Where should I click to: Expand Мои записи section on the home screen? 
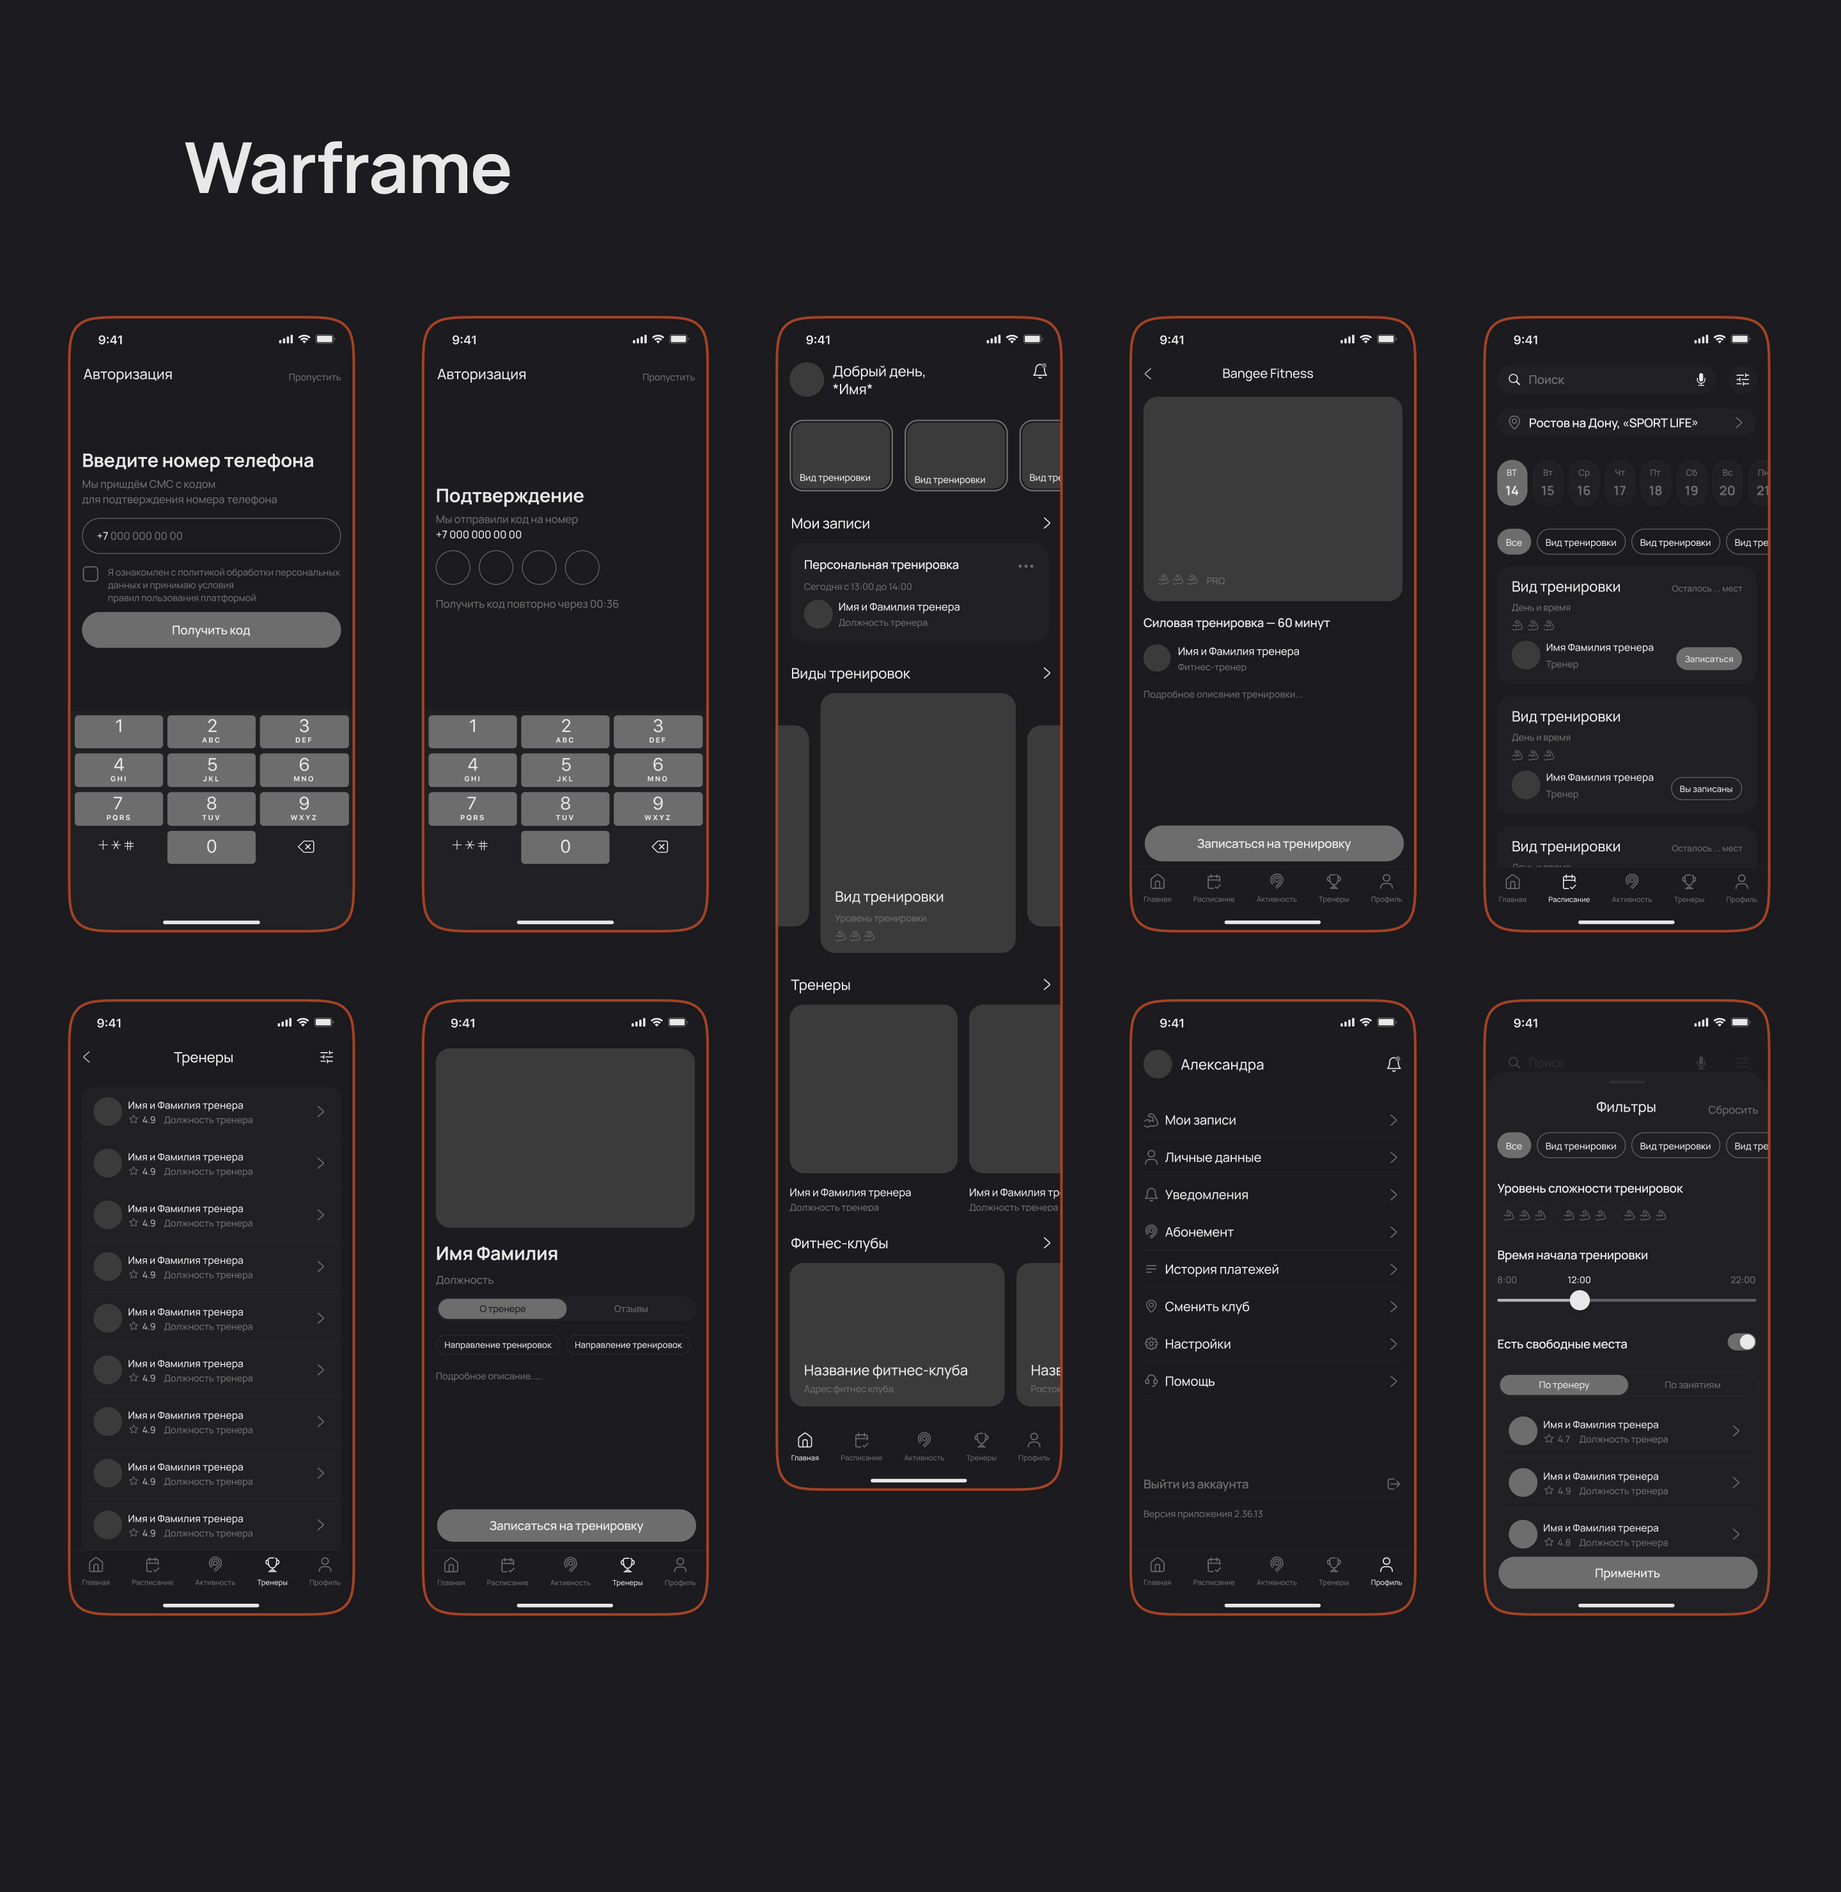1046,523
